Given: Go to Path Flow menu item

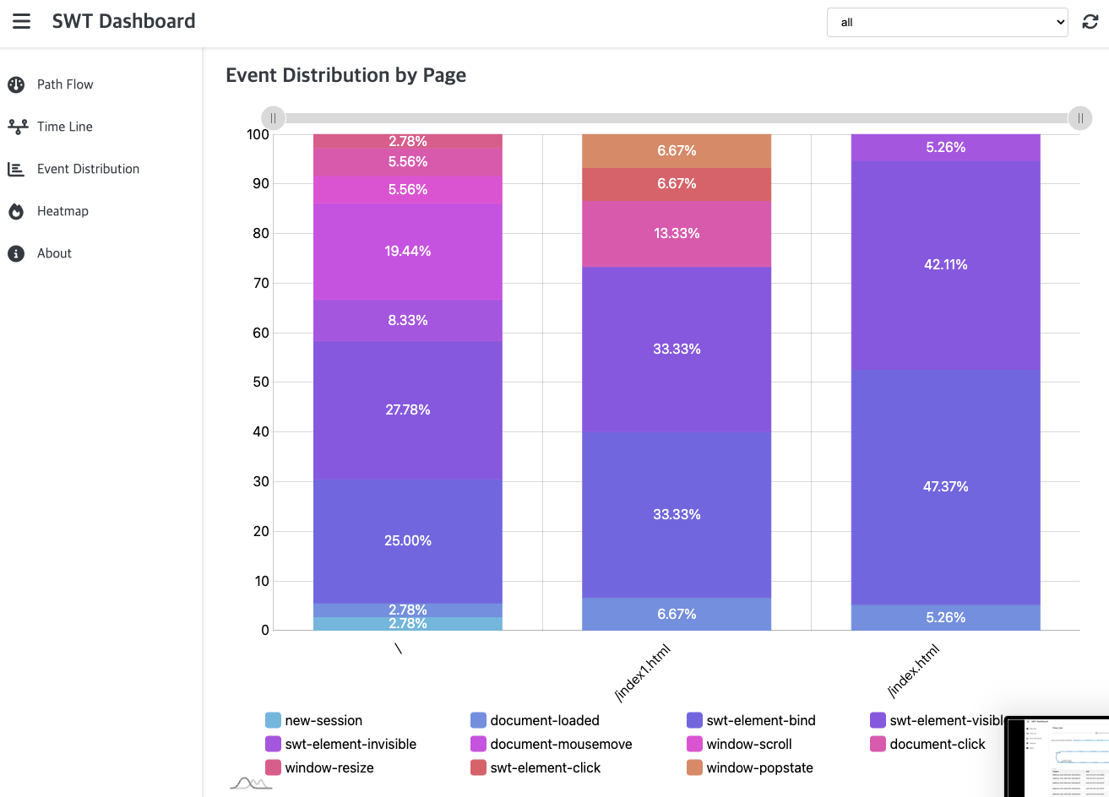Looking at the screenshot, I should pos(65,84).
